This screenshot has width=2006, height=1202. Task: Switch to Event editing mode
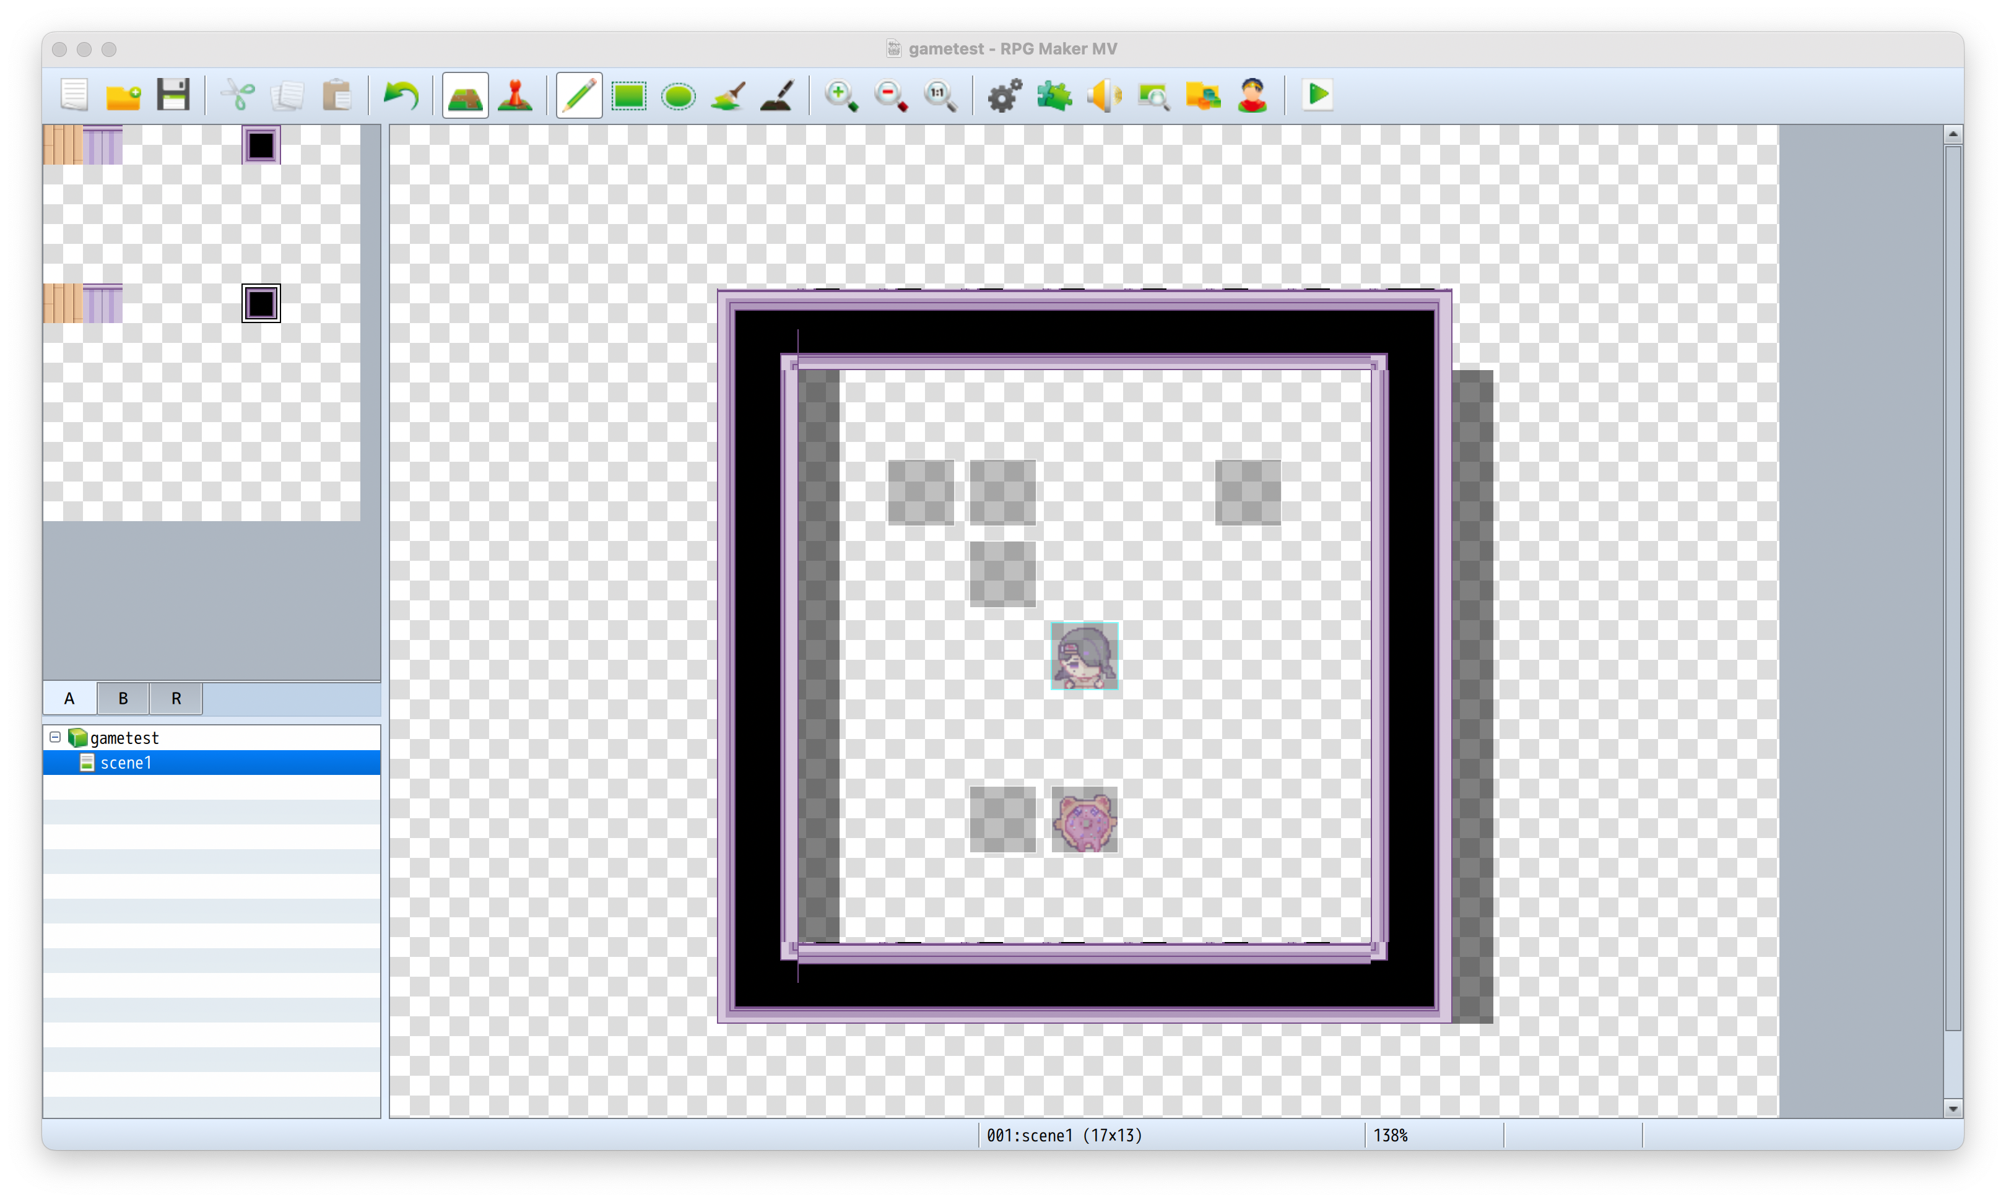click(515, 95)
